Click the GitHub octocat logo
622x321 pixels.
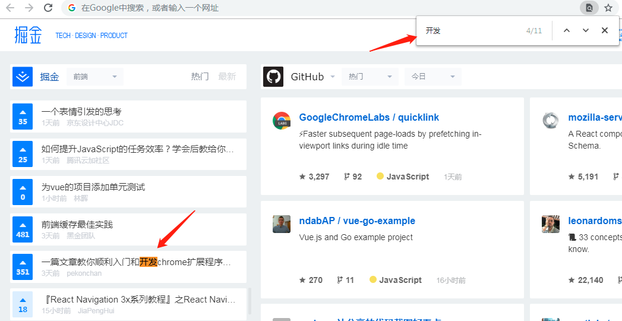(x=273, y=77)
